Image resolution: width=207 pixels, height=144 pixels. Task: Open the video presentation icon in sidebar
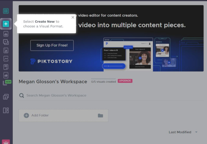pos(6,42)
